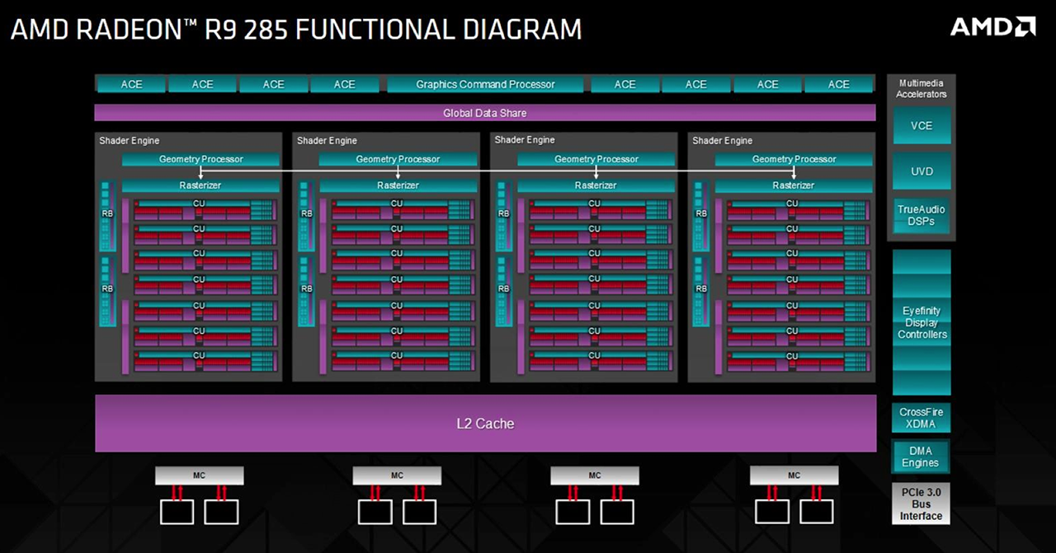The image size is (1056, 553).
Task: Select the DMA Engines block
Action: click(921, 457)
